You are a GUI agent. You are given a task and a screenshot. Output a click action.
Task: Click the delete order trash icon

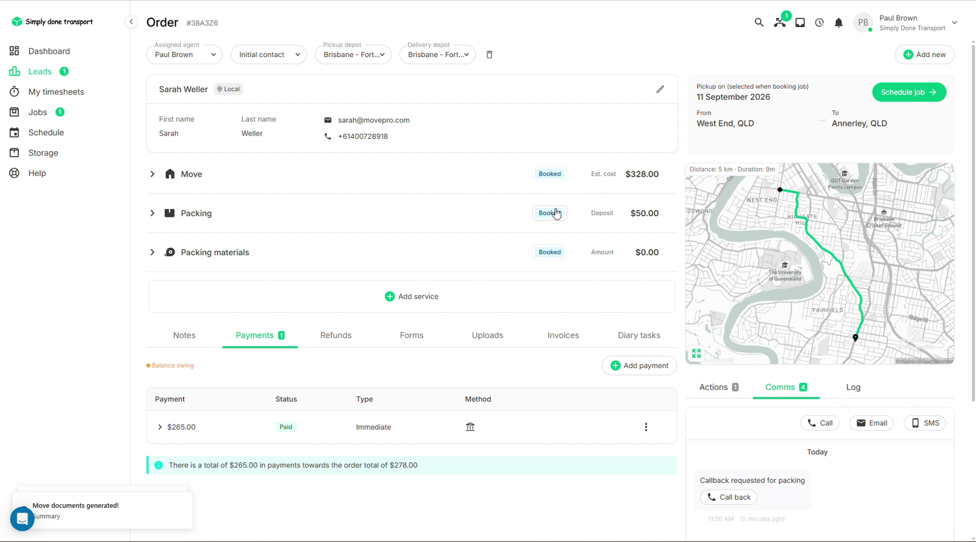pos(490,55)
